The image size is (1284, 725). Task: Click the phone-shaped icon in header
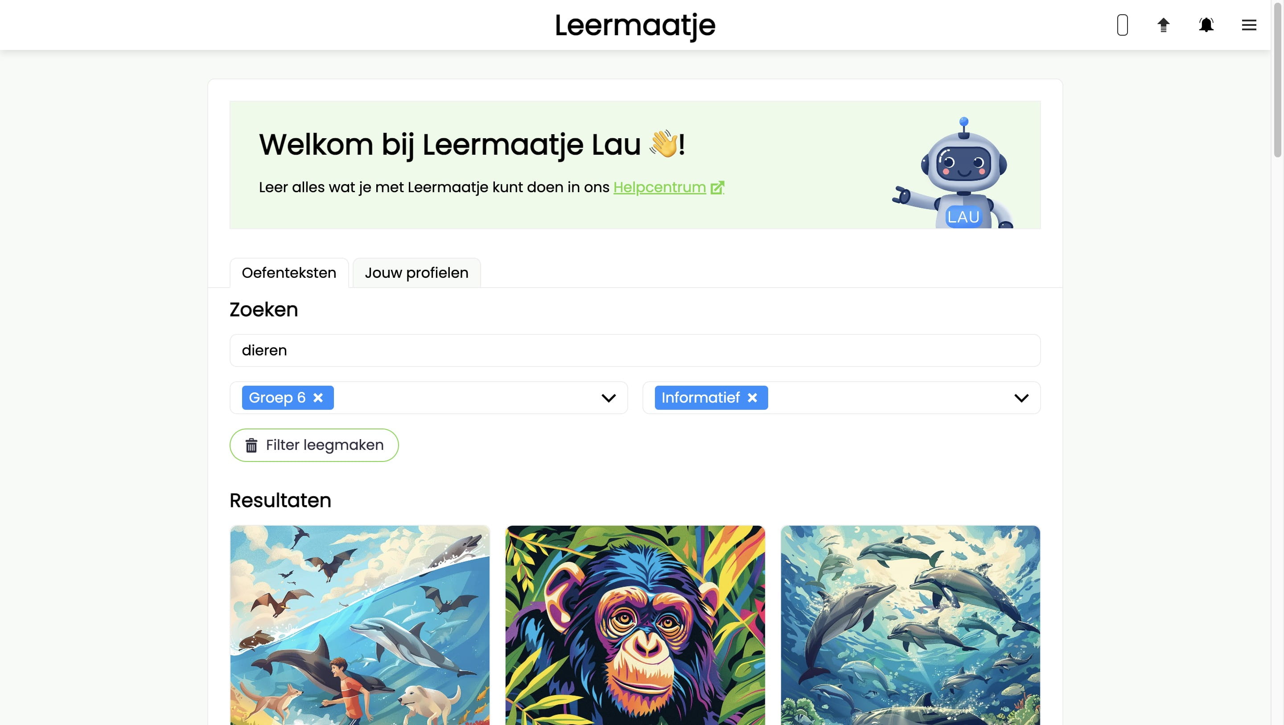coord(1123,25)
